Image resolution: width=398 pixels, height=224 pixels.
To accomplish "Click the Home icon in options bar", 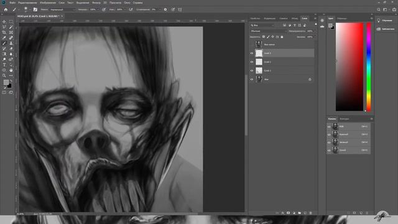I will tap(6, 9).
